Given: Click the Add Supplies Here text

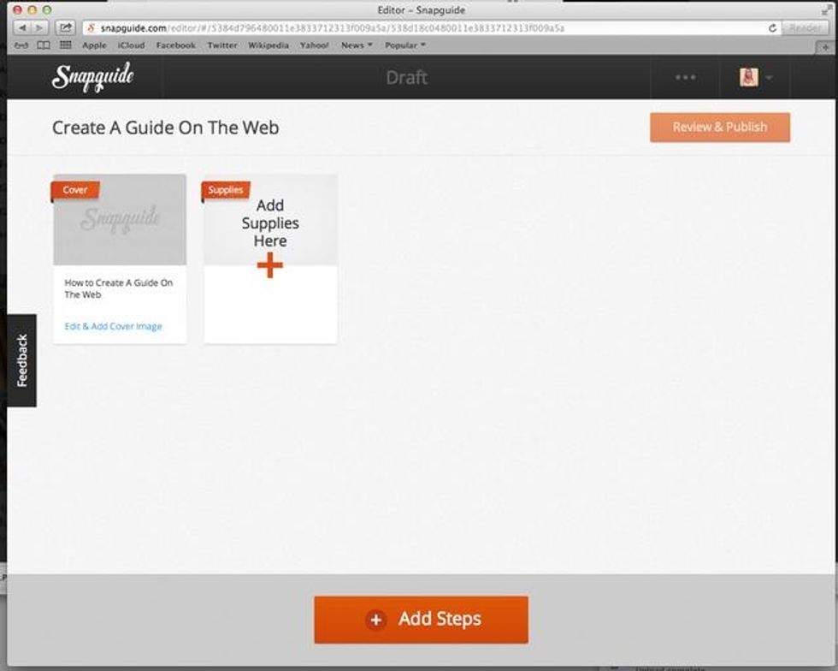Looking at the screenshot, I should coord(270,223).
